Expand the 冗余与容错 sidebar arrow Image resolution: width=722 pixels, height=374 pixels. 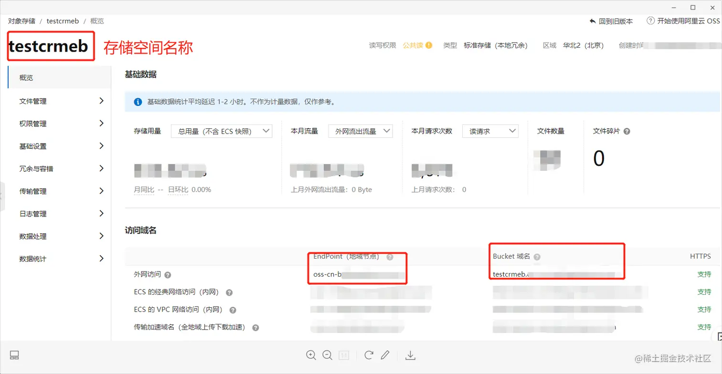coord(101,168)
